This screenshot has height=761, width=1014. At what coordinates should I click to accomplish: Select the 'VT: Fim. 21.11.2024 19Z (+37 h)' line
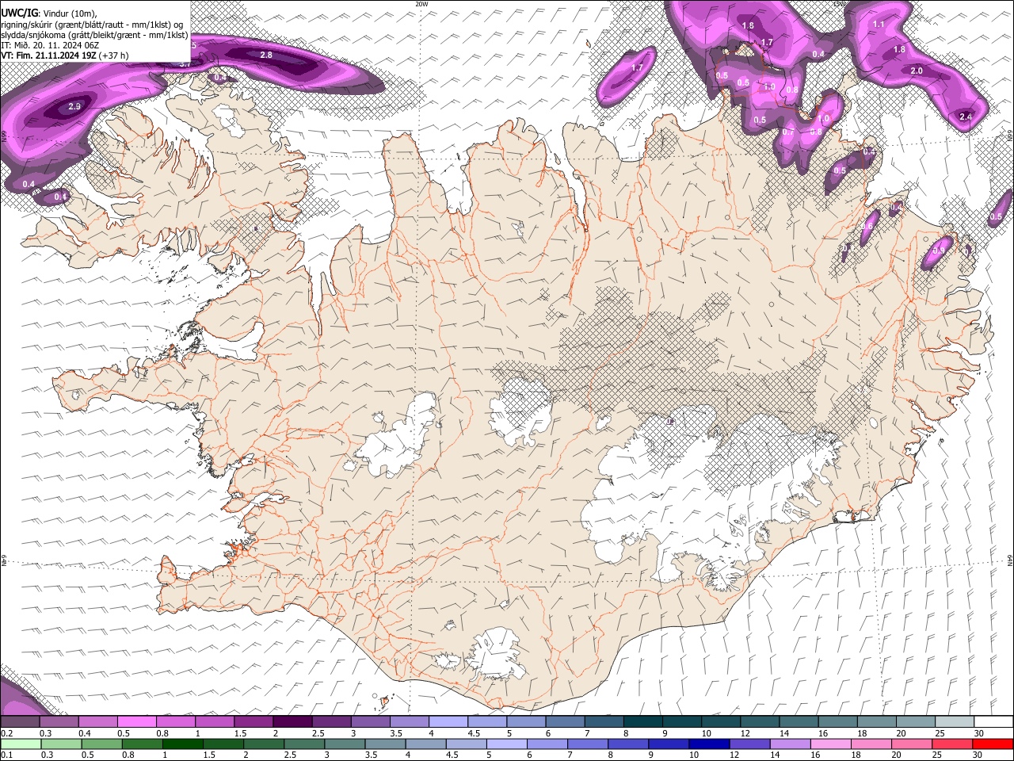(x=65, y=55)
